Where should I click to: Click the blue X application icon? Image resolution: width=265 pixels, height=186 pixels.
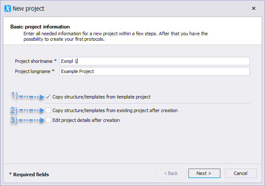[8, 8]
